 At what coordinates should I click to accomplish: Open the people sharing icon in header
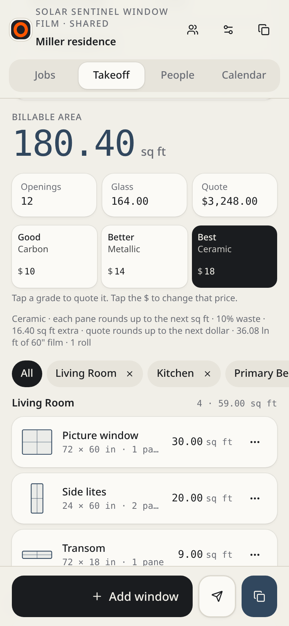(193, 30)
